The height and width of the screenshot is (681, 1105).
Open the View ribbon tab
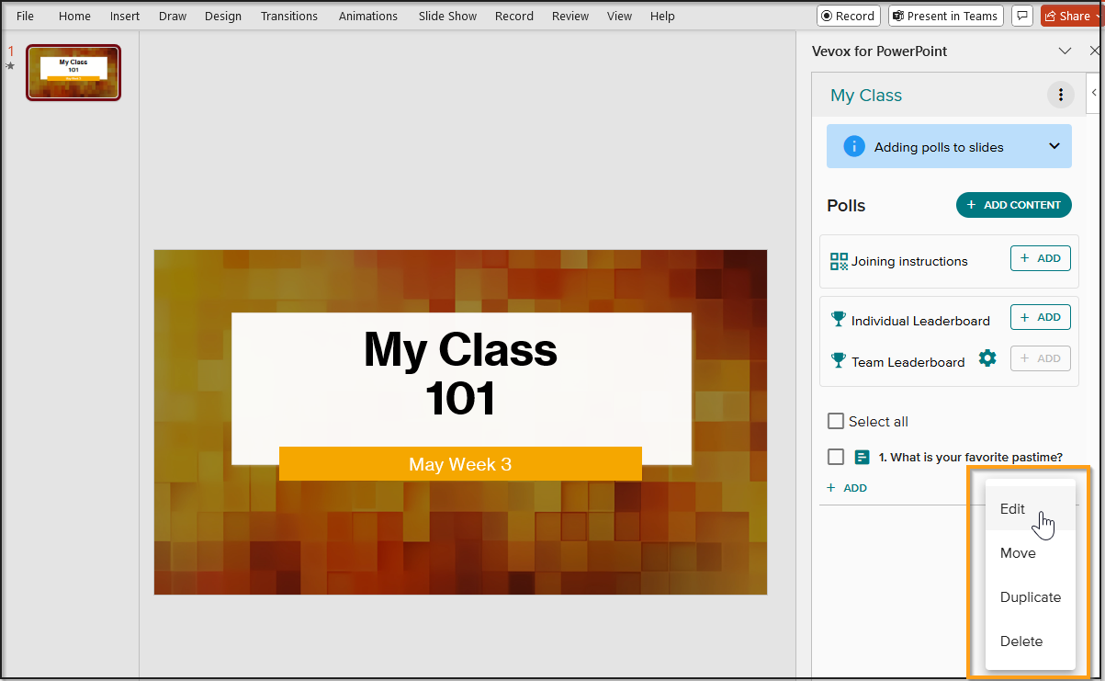(620, 16)
